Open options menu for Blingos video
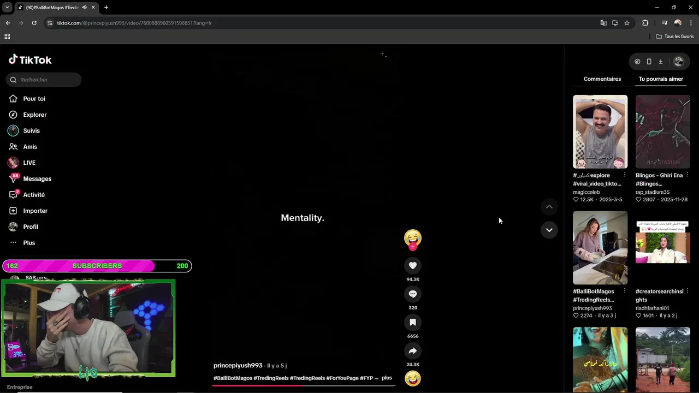Viewport: 699px width, 393px height. (x=687, y=175)
